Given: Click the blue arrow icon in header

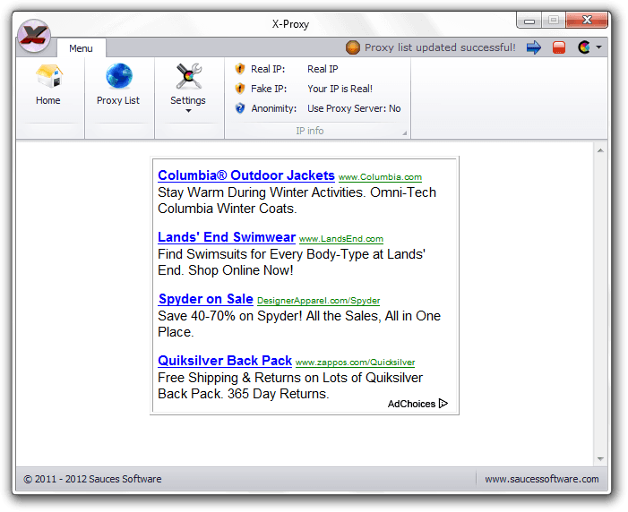Looking at the screenshot, I should [534, 47].
